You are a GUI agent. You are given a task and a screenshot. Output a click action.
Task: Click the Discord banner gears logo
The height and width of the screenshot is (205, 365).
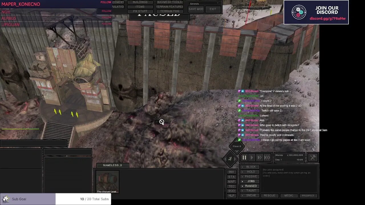[299, 12]
